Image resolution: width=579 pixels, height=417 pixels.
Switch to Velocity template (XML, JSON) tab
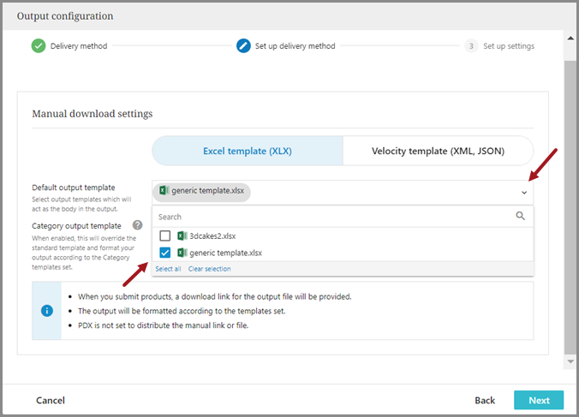coord(438,151)
